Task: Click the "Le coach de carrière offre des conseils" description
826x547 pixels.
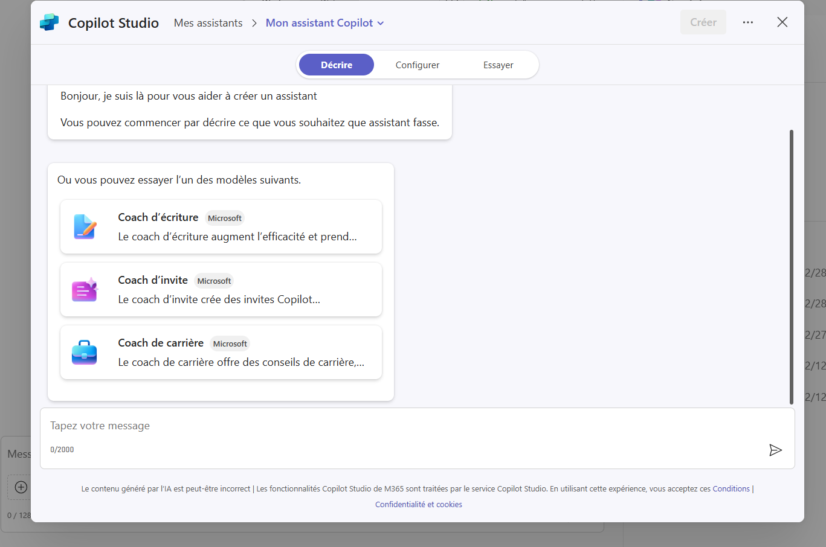Action: click(x=241, y=362)
